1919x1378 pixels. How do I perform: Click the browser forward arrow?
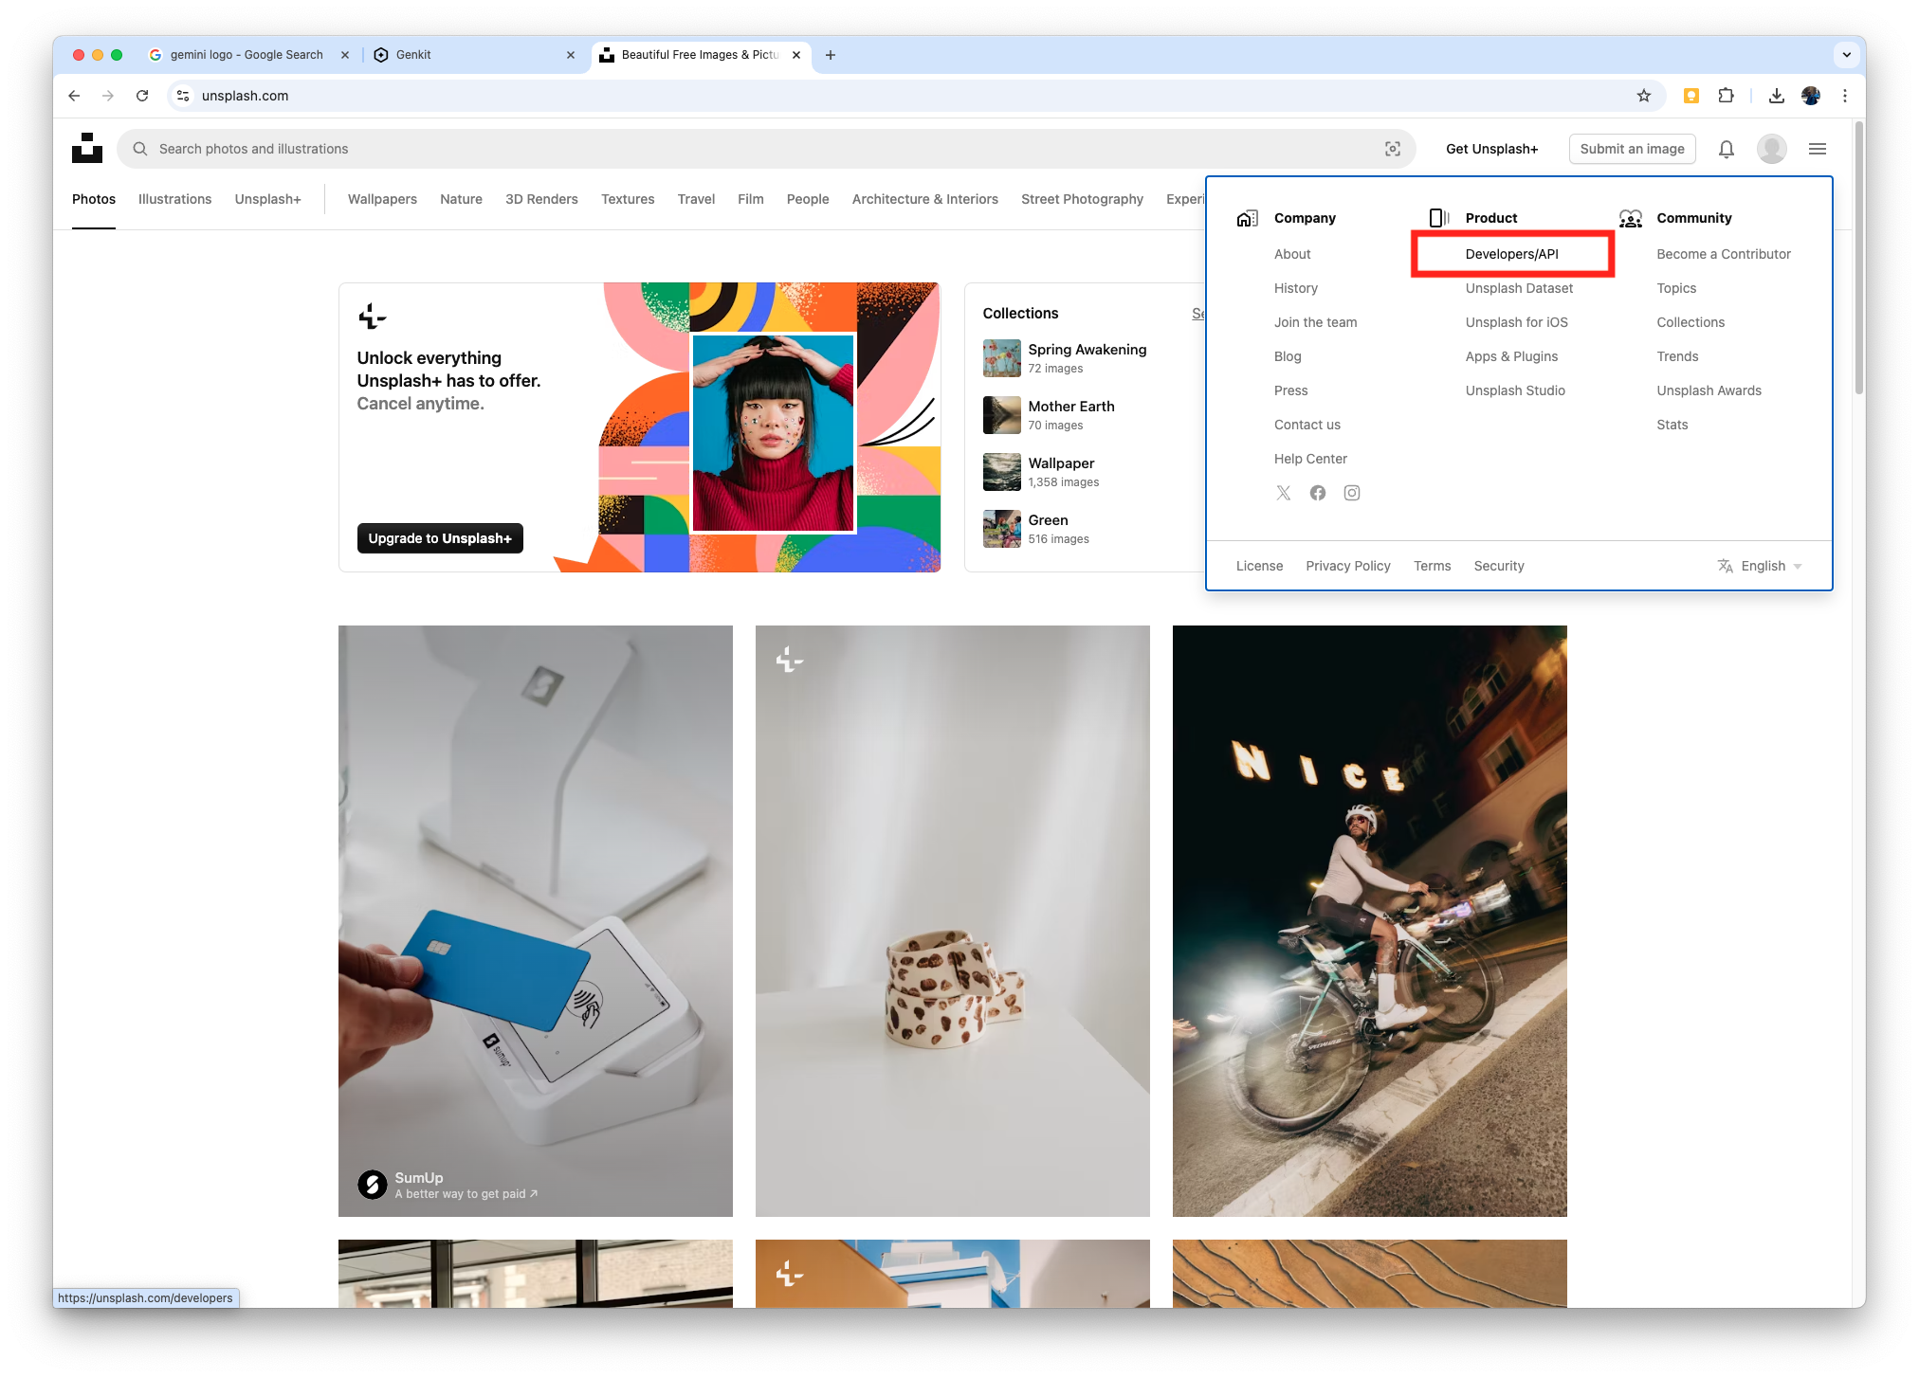tap(108, 96)
